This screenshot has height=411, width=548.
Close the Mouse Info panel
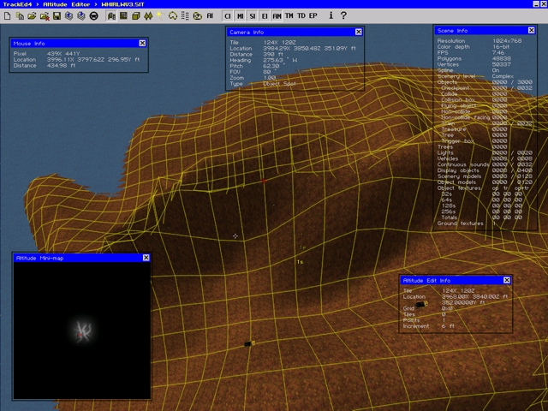142,43
